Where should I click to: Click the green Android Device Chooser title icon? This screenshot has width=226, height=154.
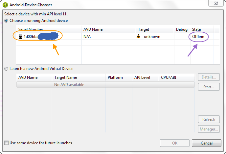(5, 5)
